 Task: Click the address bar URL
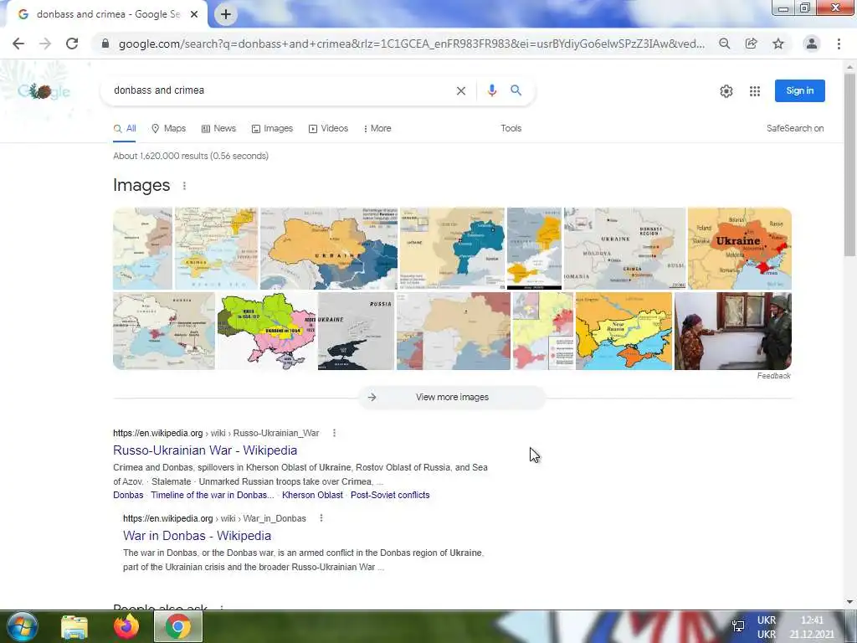(411, 44)
